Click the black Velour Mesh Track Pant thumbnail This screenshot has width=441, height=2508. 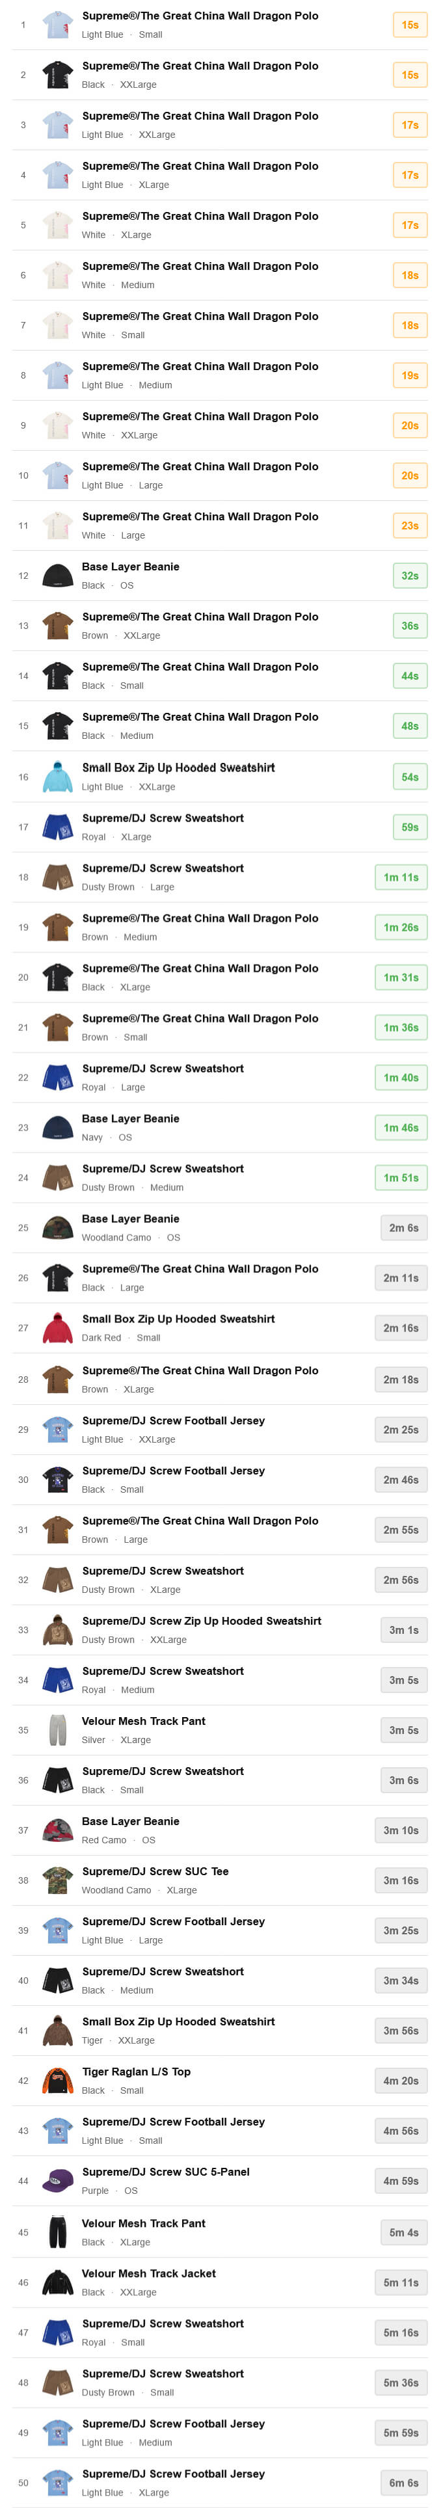pyautogui.click(x=57, y=2232)
